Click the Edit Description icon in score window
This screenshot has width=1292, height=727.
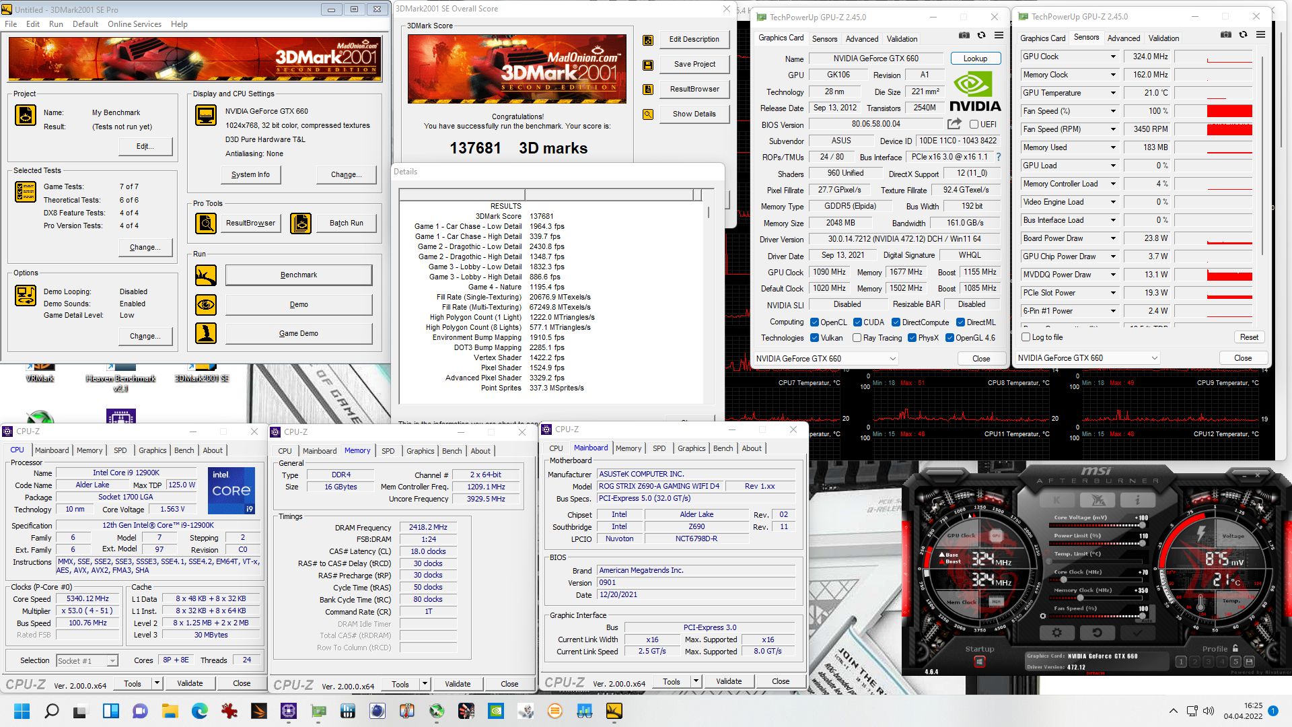647,40
